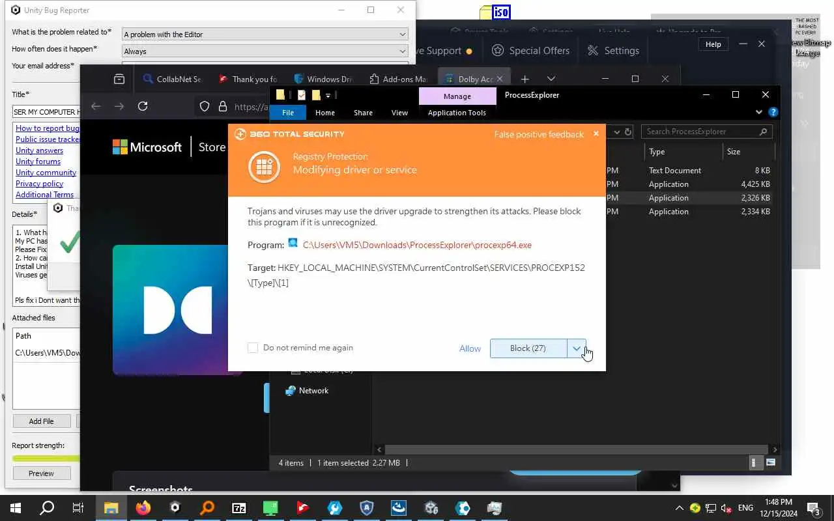This screenshot has height=521, width=834.
Task: Click the Help button in background window
Action: pyautogui.click(x=713, y=44)
